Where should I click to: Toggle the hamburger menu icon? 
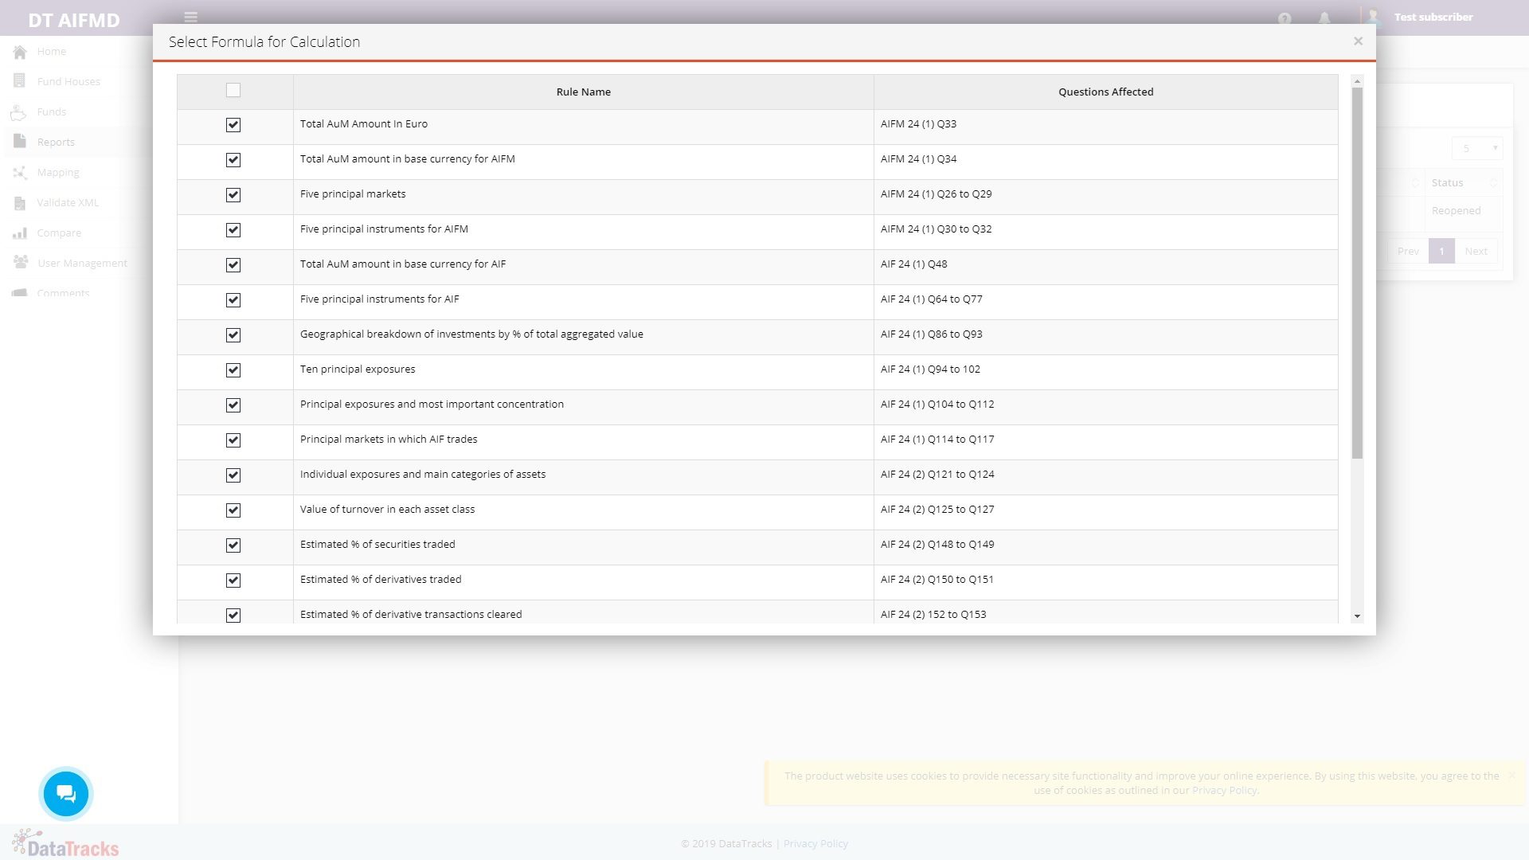pos(190,17)
